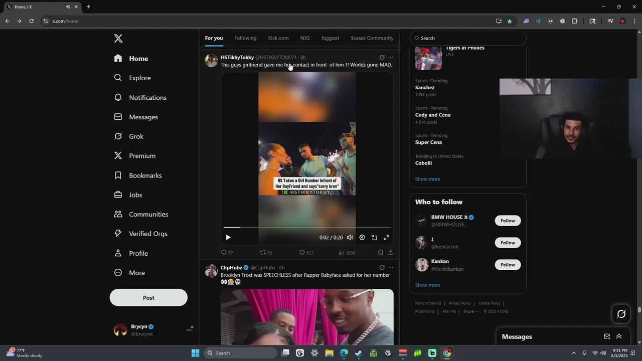The image size is (642, 361).
Task: Open Jobs in the sidebar
Action: pyautogui.click(x=128, y=195)
